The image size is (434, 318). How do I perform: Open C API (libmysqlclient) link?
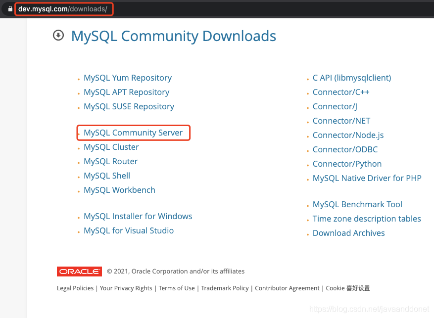pyautogui.click(x=352, y=78)
